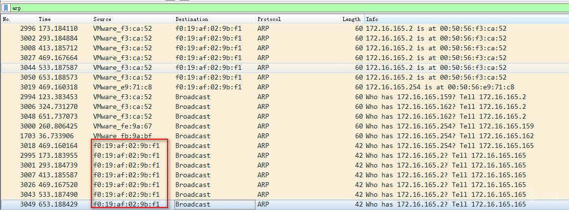Click Info text of packet 3048
The width and height of the screenshot is (569, 210).
[445, 116]
